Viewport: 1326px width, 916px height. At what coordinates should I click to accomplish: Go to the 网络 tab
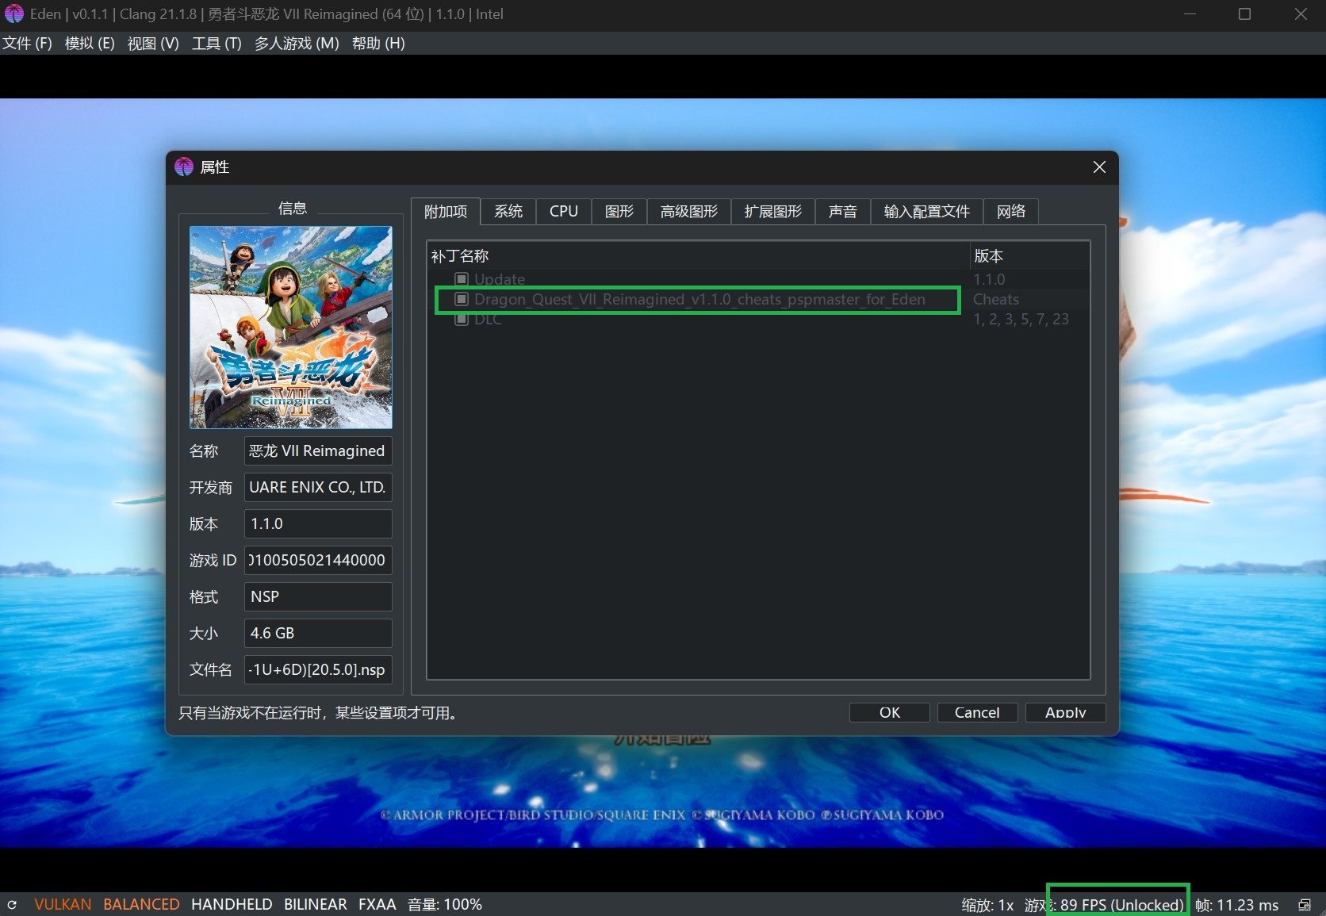1011,211
